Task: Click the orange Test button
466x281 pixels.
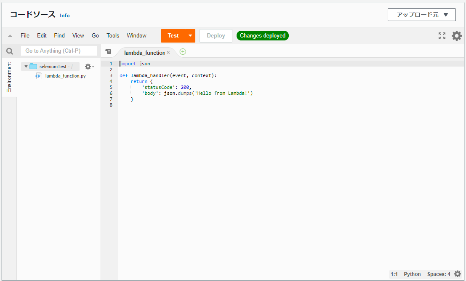Action: pos(173,36)
